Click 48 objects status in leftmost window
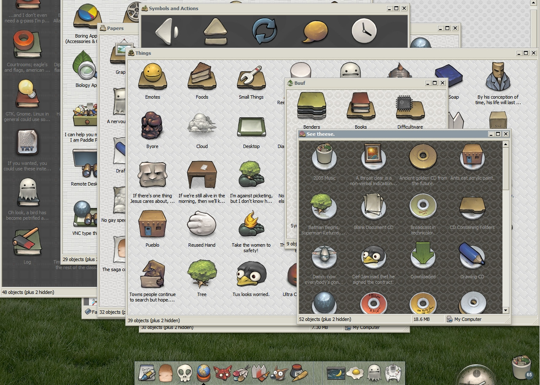Image resolution: width=540 pixels, height=385 pixels. [28, 292]
